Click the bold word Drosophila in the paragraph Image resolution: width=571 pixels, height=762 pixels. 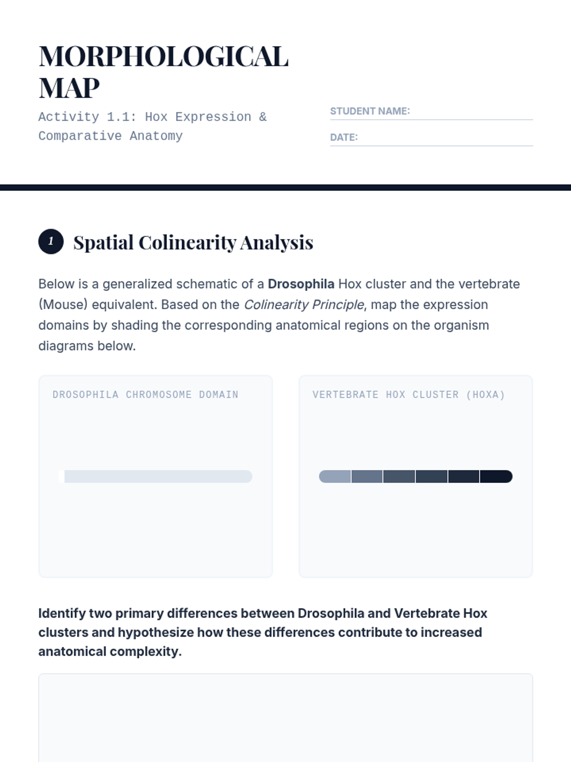301,284
